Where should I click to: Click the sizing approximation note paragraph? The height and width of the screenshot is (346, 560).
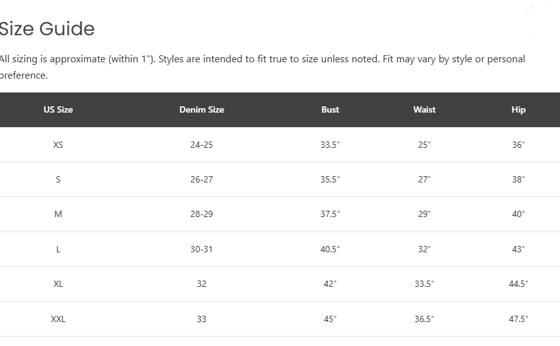pos(263,67)
